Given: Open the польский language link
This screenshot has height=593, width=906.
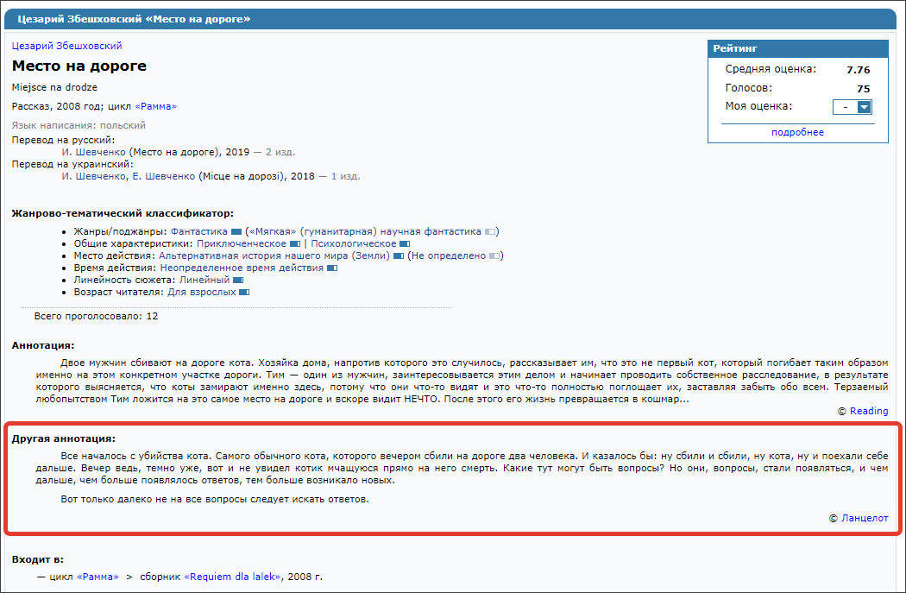Looking at the screenshot, I should (129, 125).
